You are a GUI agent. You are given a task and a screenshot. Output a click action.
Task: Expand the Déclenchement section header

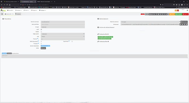[103, 19]
